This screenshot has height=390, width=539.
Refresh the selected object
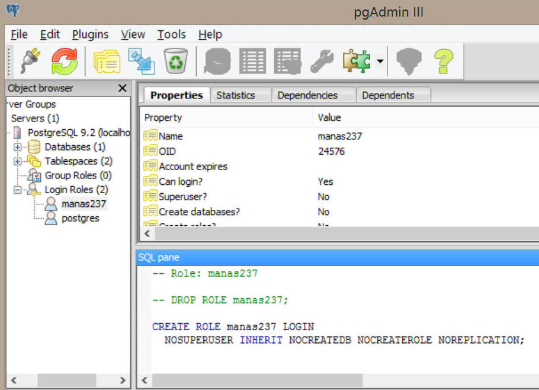coord(65,61)
